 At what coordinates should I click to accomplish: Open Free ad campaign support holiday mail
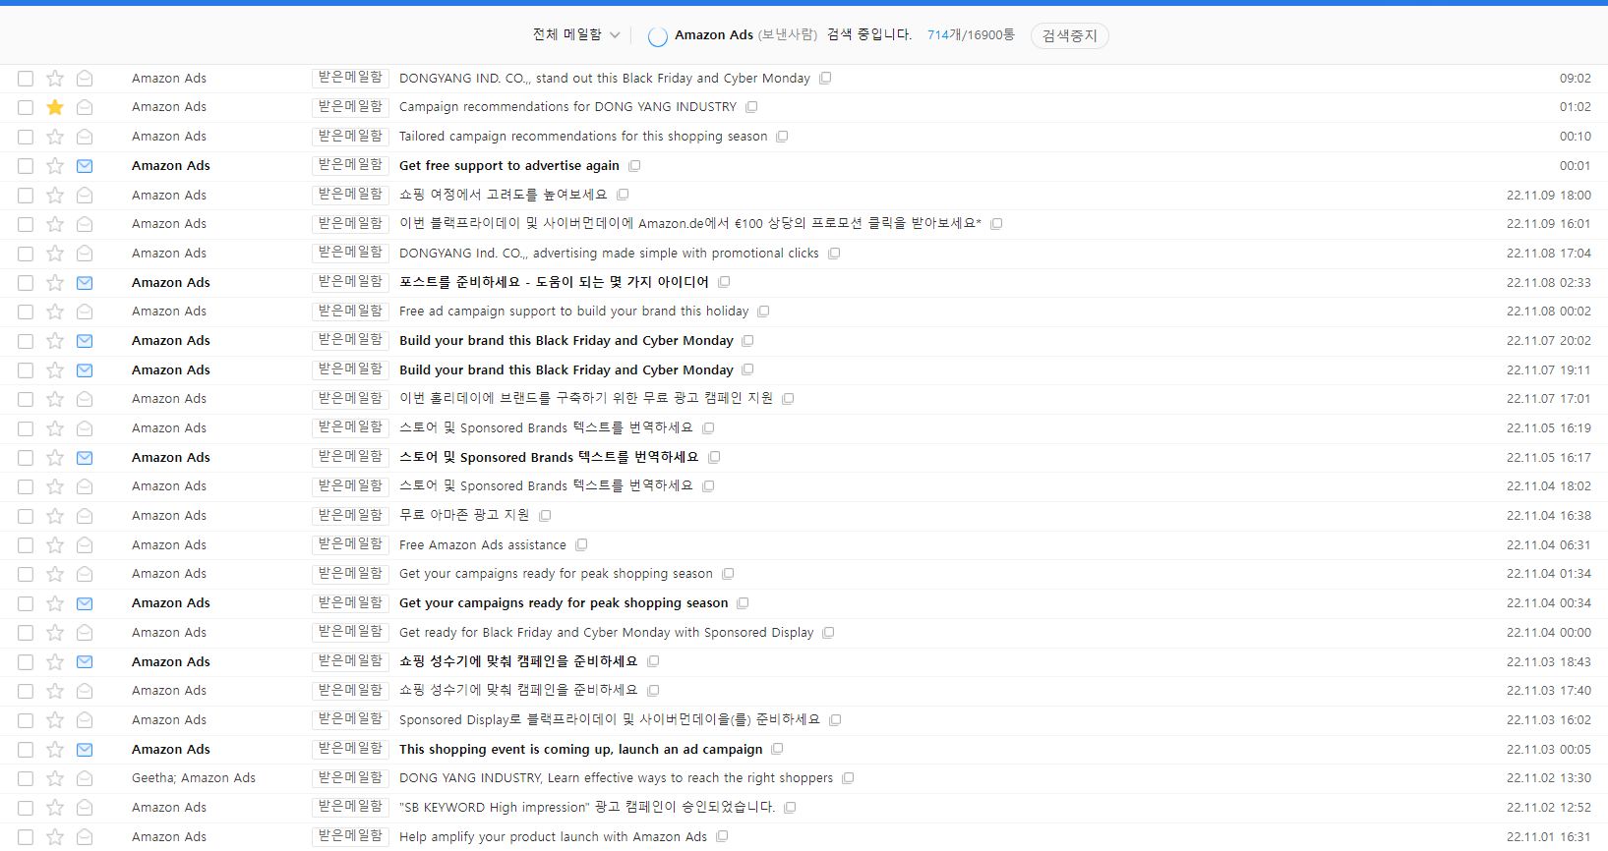[573, 312]
